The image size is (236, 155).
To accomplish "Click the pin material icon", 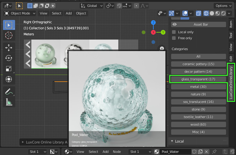I will tap(215, 152).
